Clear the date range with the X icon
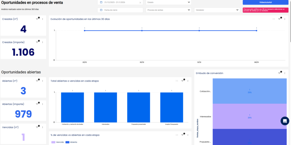 pos(140,2)
